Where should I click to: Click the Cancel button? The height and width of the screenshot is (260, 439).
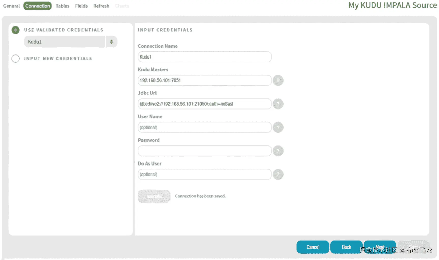(313, 247)
